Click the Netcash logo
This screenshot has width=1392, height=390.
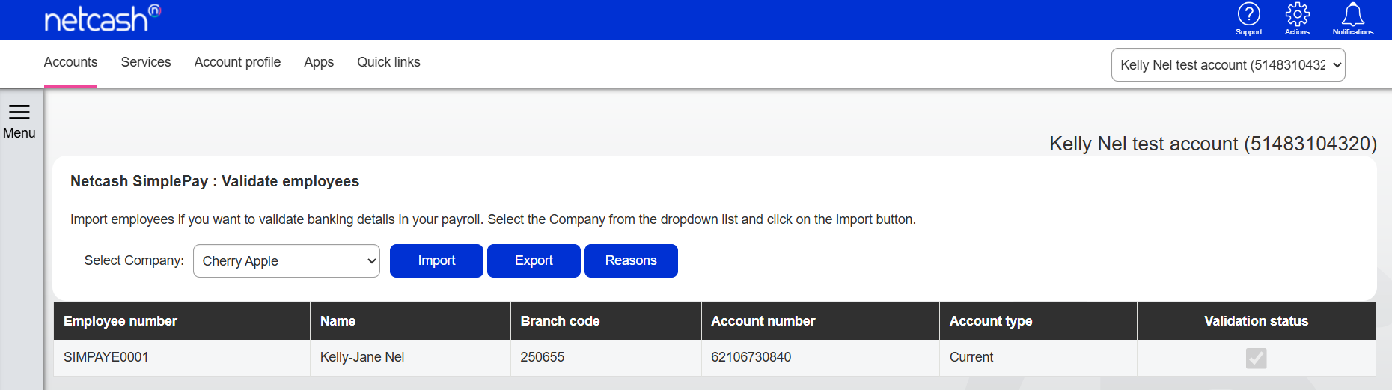103,19
